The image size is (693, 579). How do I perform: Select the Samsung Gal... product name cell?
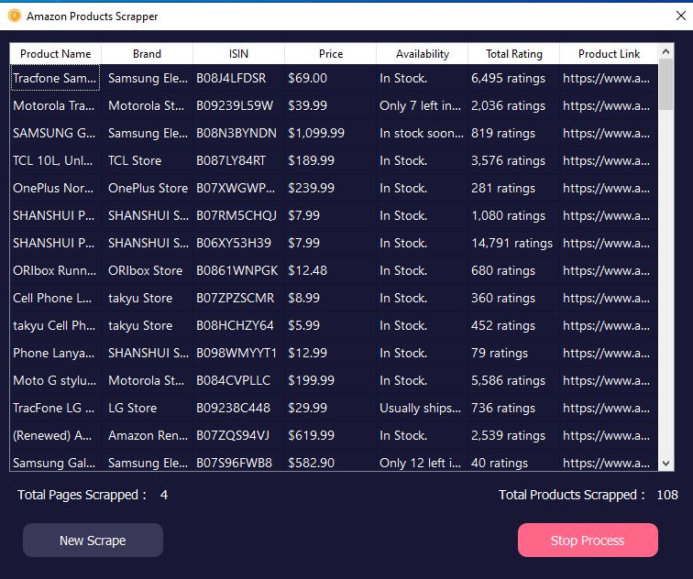click(x=56, y=461)
